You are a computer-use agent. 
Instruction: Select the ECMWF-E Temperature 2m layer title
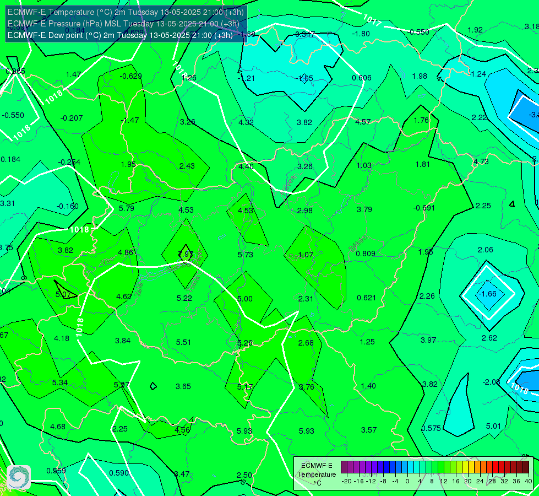click(126, 12)
